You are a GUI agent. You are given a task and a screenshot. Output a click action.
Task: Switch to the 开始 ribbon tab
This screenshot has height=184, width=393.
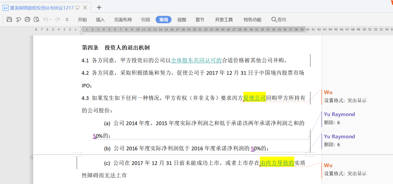(x=82, y=20)
